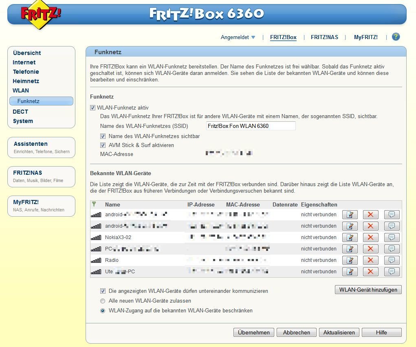The width and height of the screenshot is (416, 347).
Task: Switch to FRITZ!NAS top navigation link
Action: (x=324, y=37)
